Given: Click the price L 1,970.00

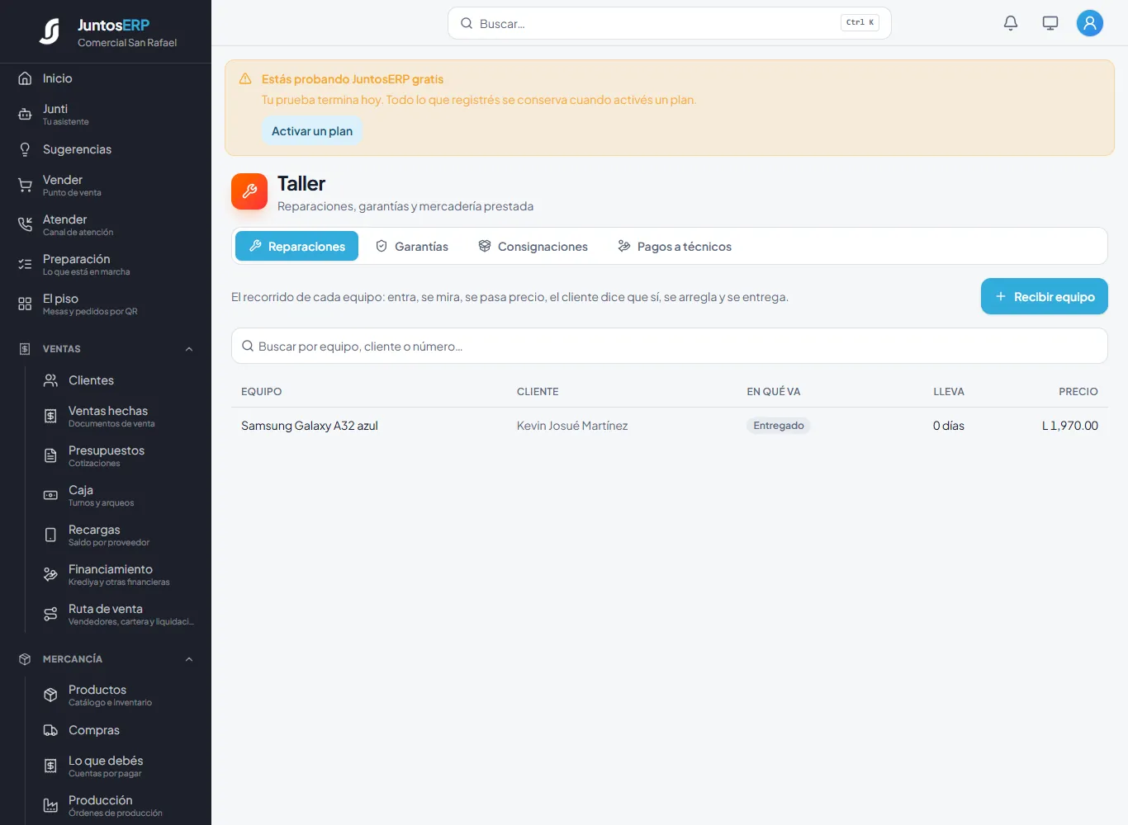Looking at the screenshot, I should tap(1070, 426).
